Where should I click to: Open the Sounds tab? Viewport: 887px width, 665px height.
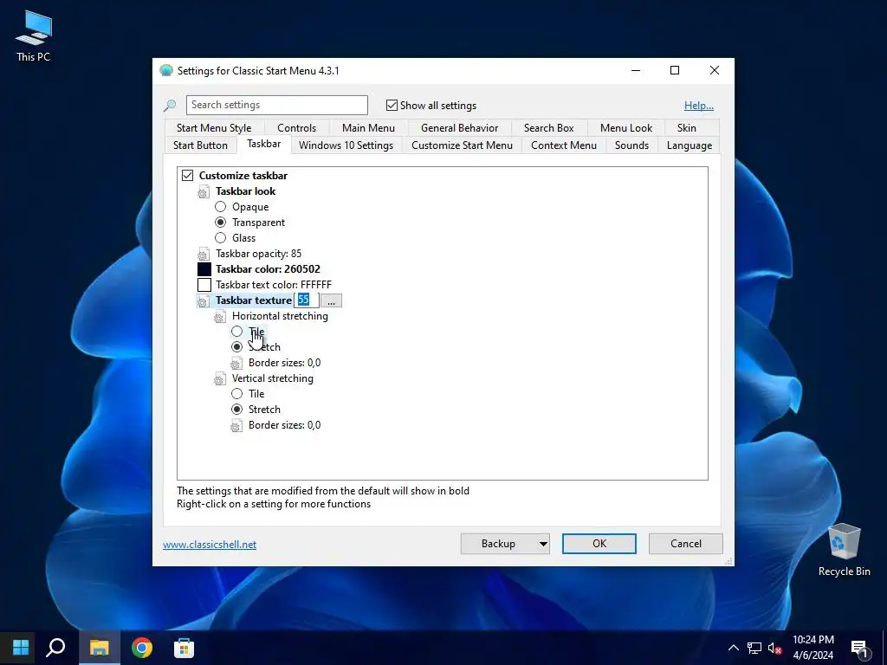point(631,145)
